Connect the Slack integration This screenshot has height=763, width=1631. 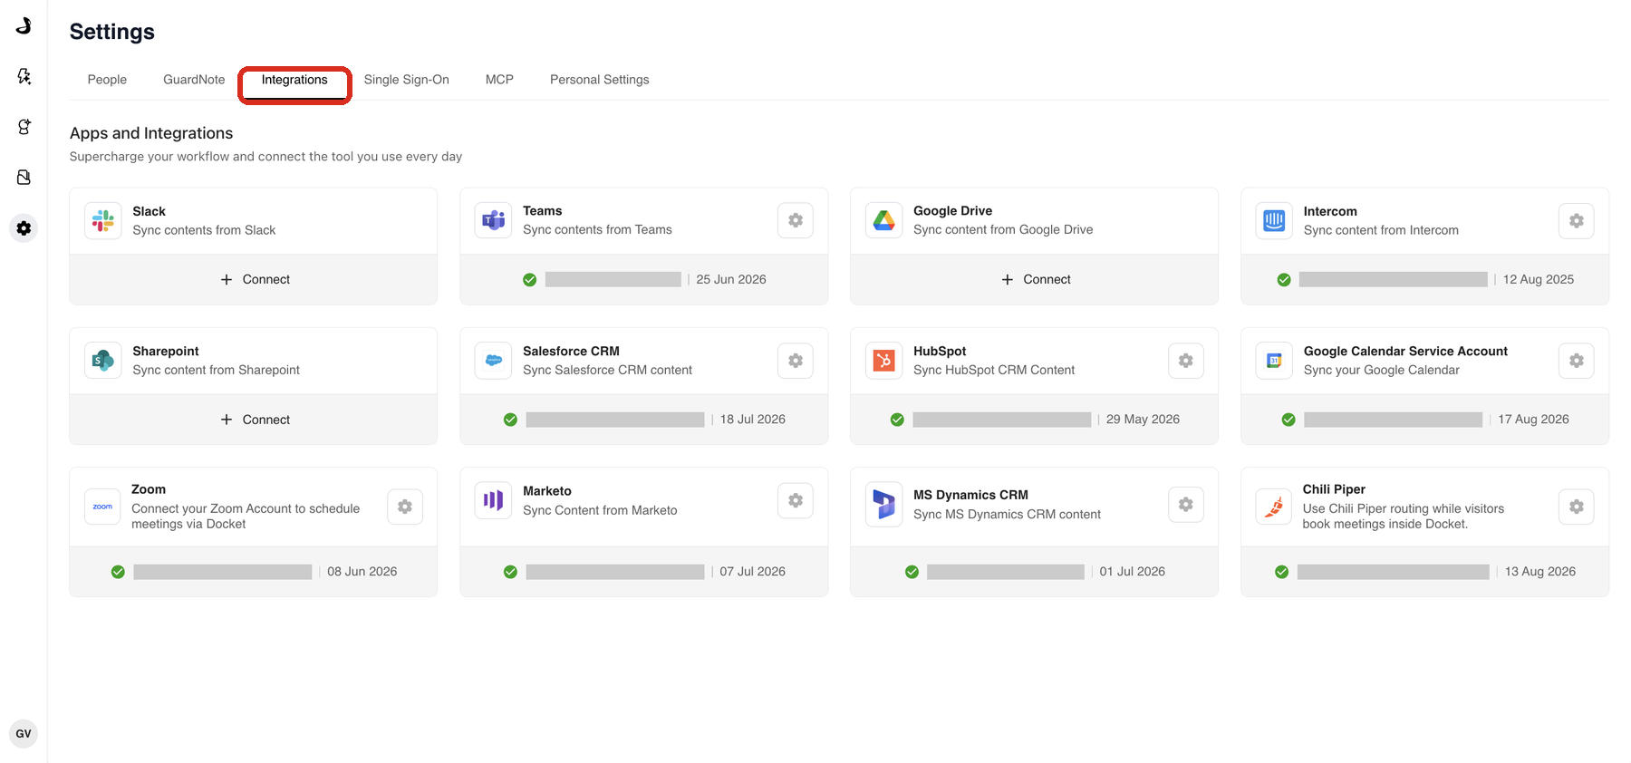click(x=255, y=279)
